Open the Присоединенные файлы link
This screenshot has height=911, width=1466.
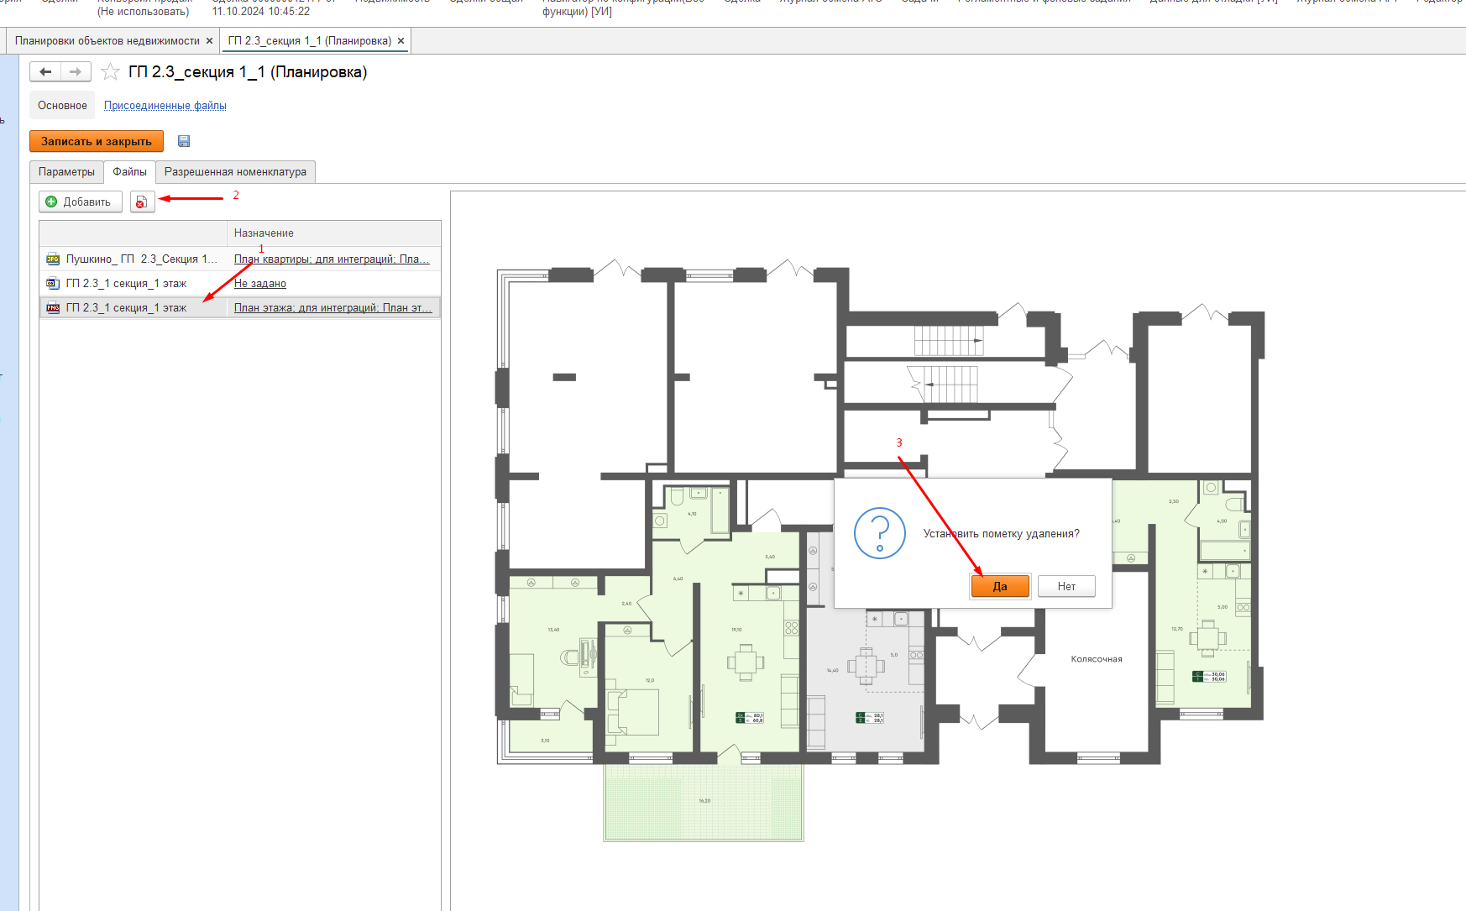[165, 106]
